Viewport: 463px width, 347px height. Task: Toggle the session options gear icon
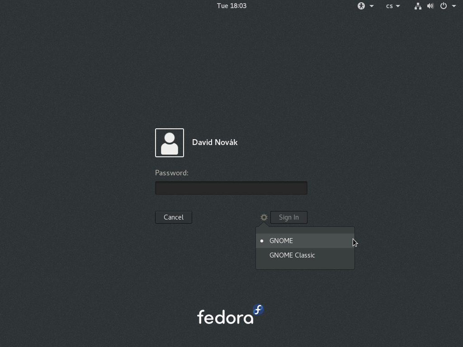tap(264, 217)
